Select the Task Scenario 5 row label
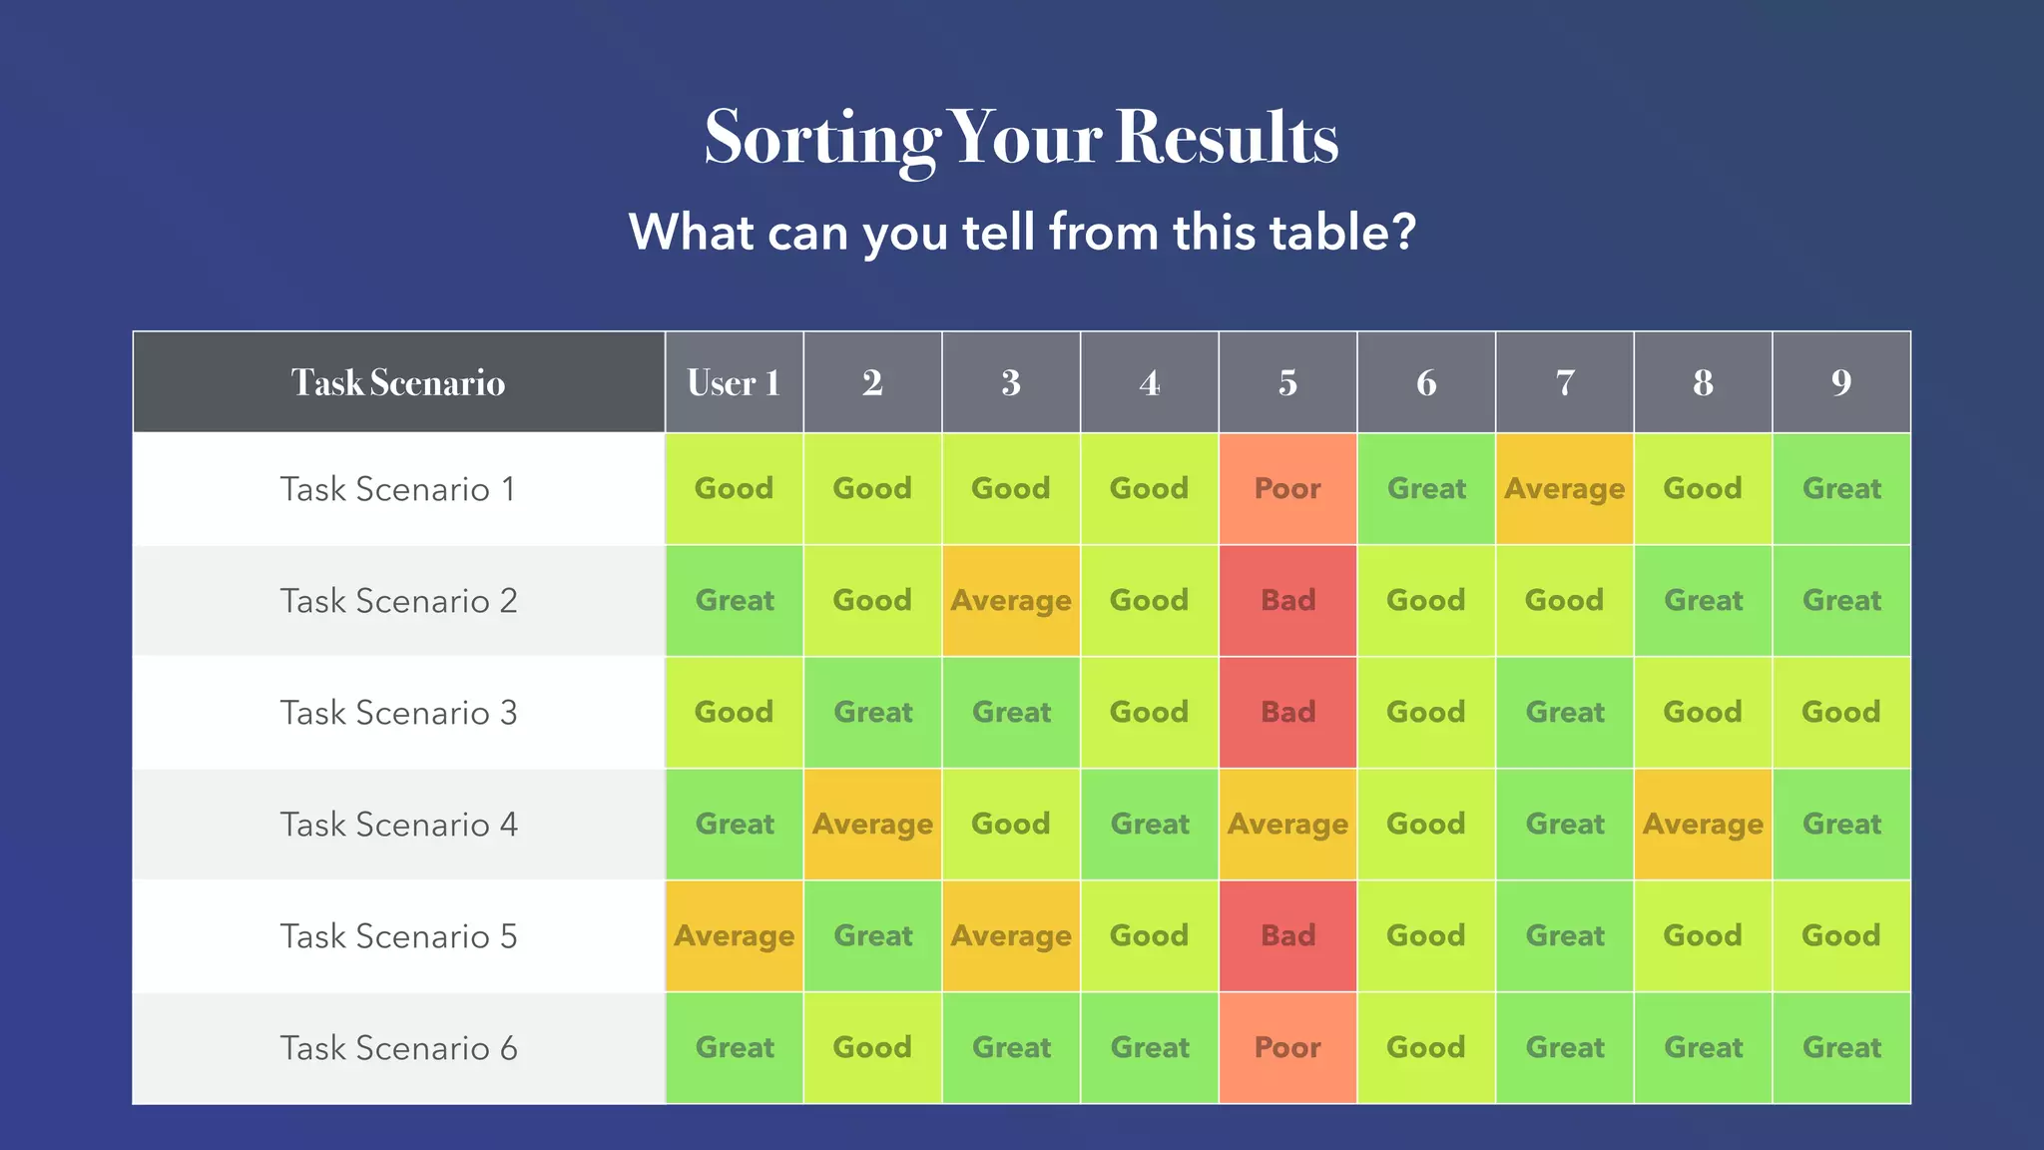 pos(398,935)
